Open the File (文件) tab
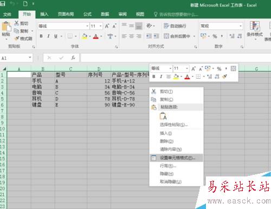271x209 pixels. 7,14
